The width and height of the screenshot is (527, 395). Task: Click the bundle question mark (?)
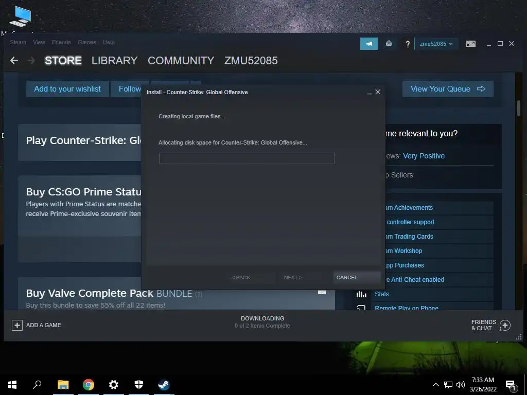coord(199,294)
